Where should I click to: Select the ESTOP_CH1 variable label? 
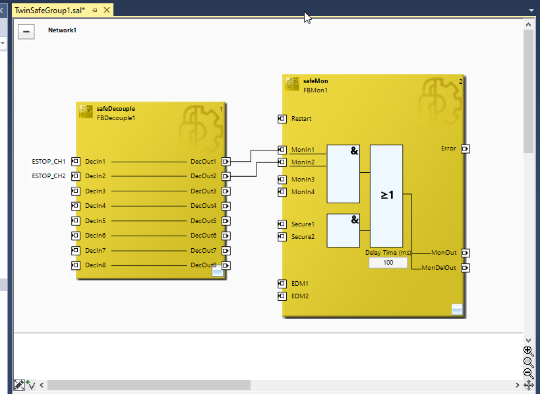49,161
